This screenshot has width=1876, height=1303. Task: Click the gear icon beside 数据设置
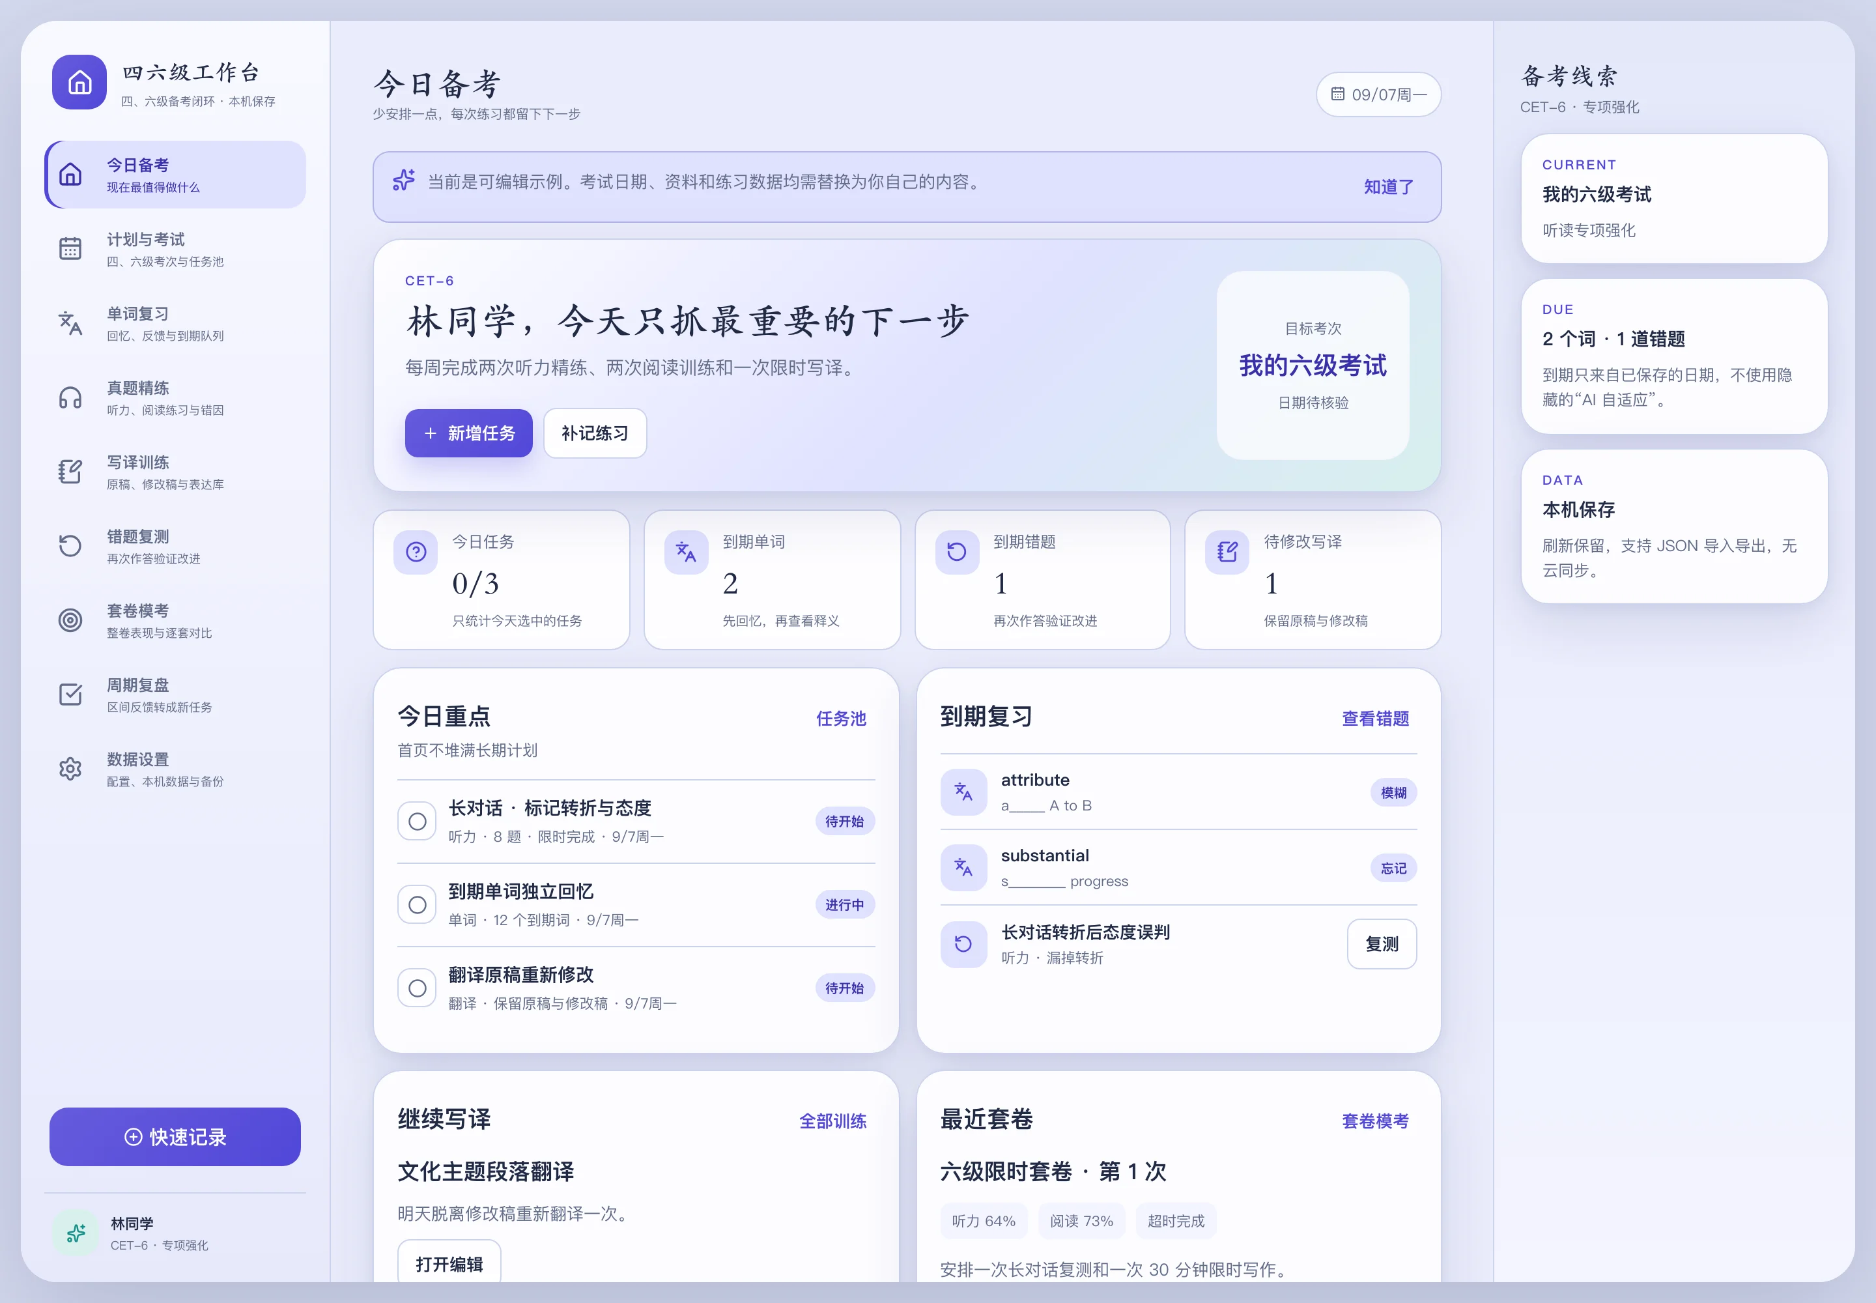click(71, 769)
